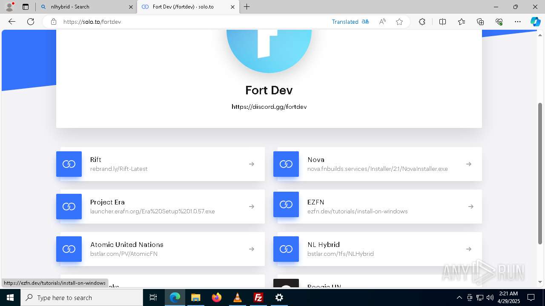This screenshot has width=545, height=306.
Task: Click the arrow on the NL Hybrid card
Action: pyautogui.click(x=469, y=249)
